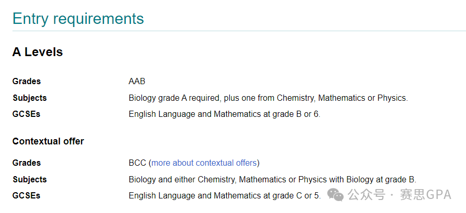466x213 pixels.
Task: Click the 'Contextual offer' subheading
Action: (x=48, y=141)
